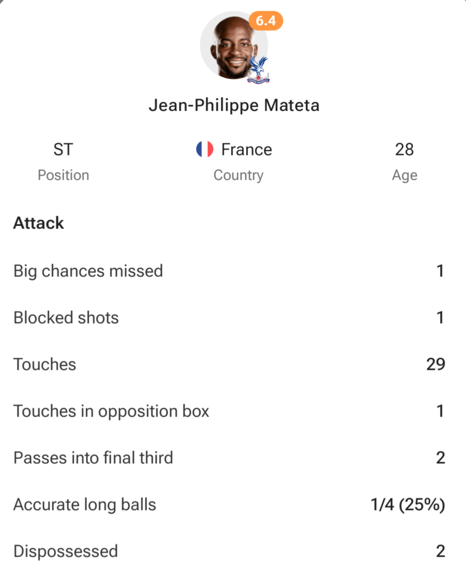Screen dimensions: 466x573
Task: Select the Attack section heading
Action: click(39, 223)
